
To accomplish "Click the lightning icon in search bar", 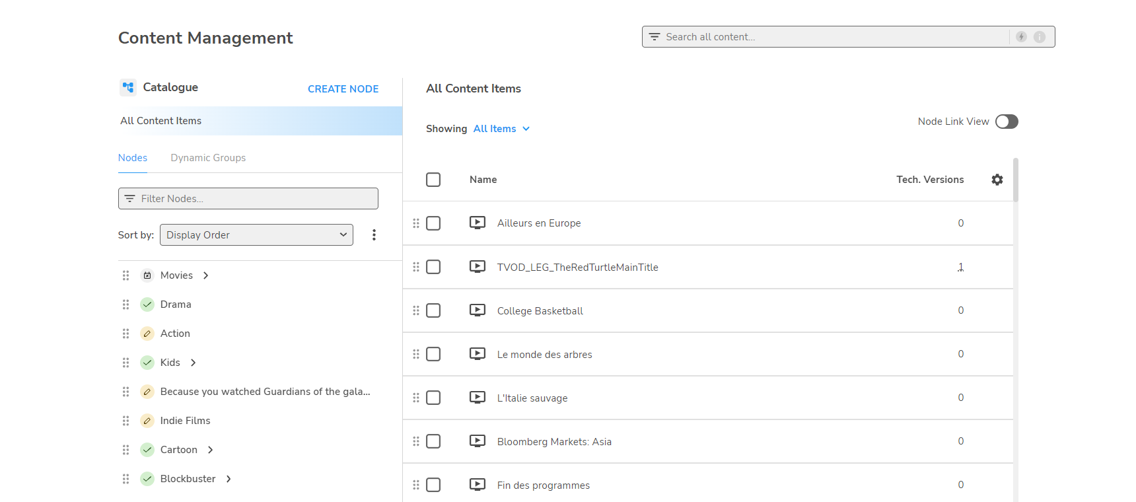I will pyautogui.click(x=1021, y=37).
